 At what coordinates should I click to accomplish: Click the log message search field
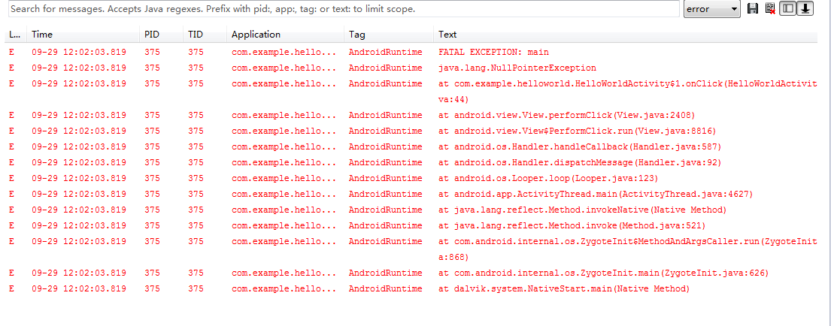click(x=344, y=9)
